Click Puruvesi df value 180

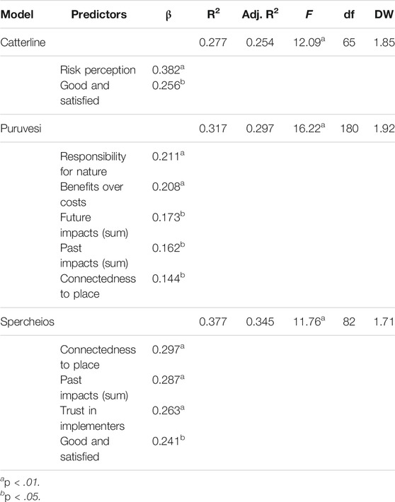tap(349, 129)
